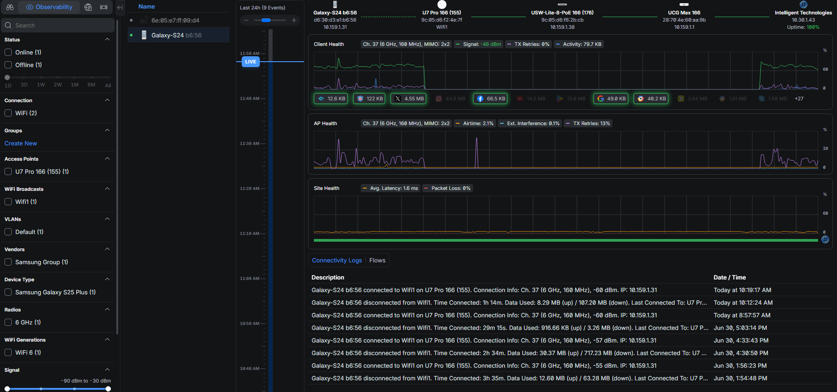Collapse the VLANs section
The height and width of the screenshot is (392, 837).
tap(107, 219)
